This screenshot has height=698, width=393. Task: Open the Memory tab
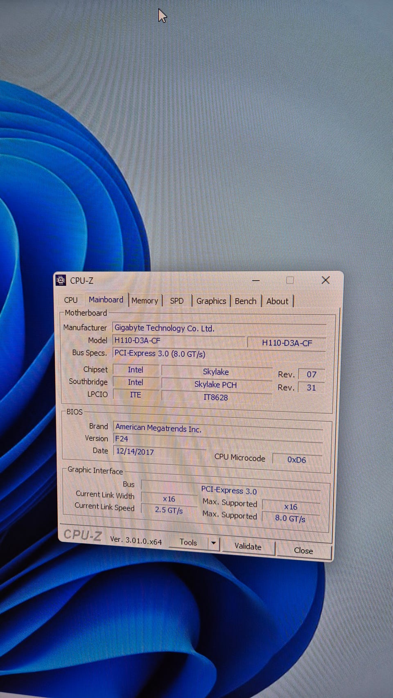(145, 300)
